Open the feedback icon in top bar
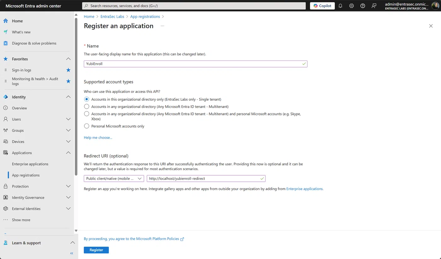The image size is (441, 259). [x=374, y=6]
